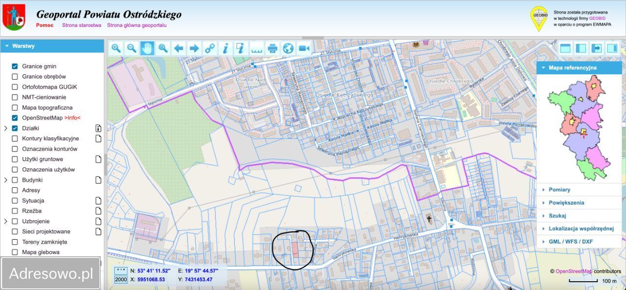Click the video camera icon in toolbar
Image resolution: width=626 pixels, height=290 pixels.
click(x=304, y=48)
